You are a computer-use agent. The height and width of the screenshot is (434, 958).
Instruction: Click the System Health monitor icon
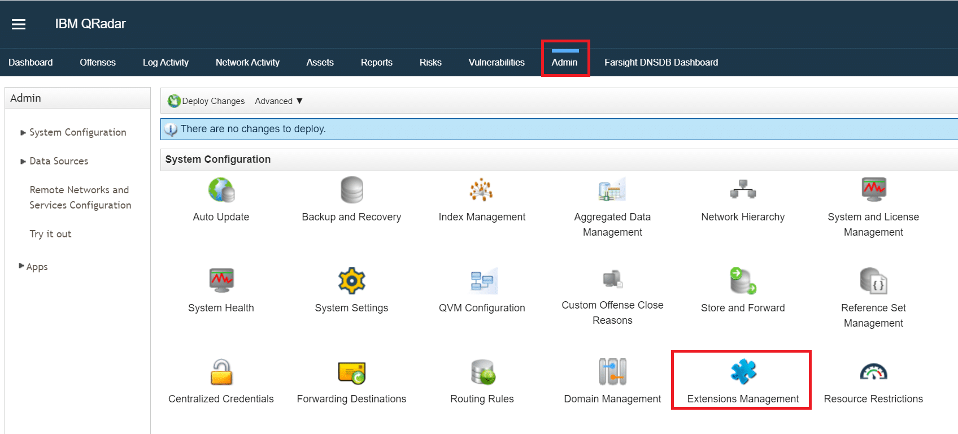[x=221, y=280]
